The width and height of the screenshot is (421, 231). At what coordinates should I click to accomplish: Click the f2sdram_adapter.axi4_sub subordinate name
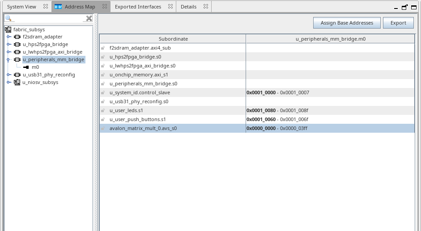[x=140, y=48]
